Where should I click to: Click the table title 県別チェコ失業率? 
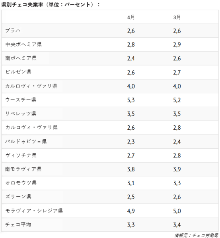[x=22, y=5]
